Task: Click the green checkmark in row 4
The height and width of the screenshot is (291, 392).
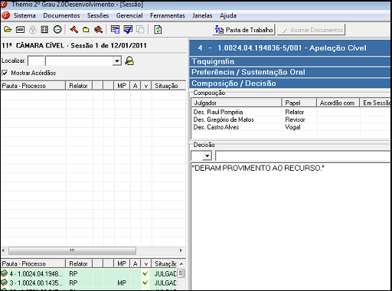Action: click(x=145, y=273)
